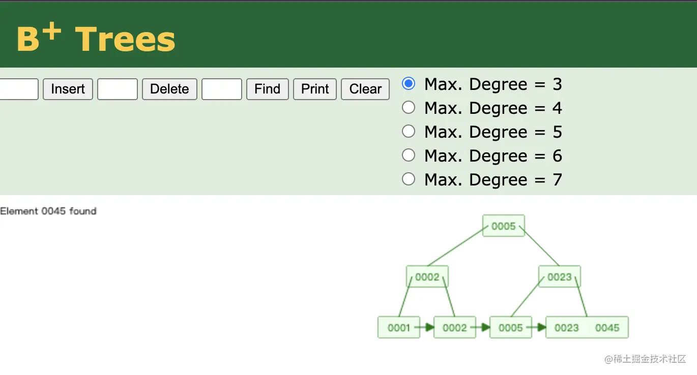Focus the input field before Delete button

[x=118, y=89]
